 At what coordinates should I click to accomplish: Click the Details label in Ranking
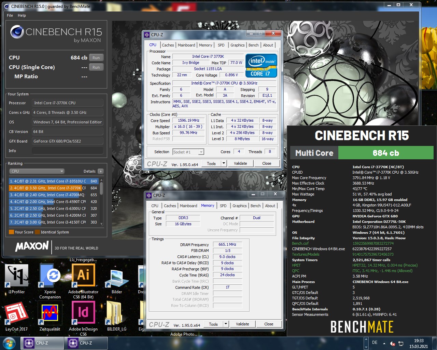89,171
